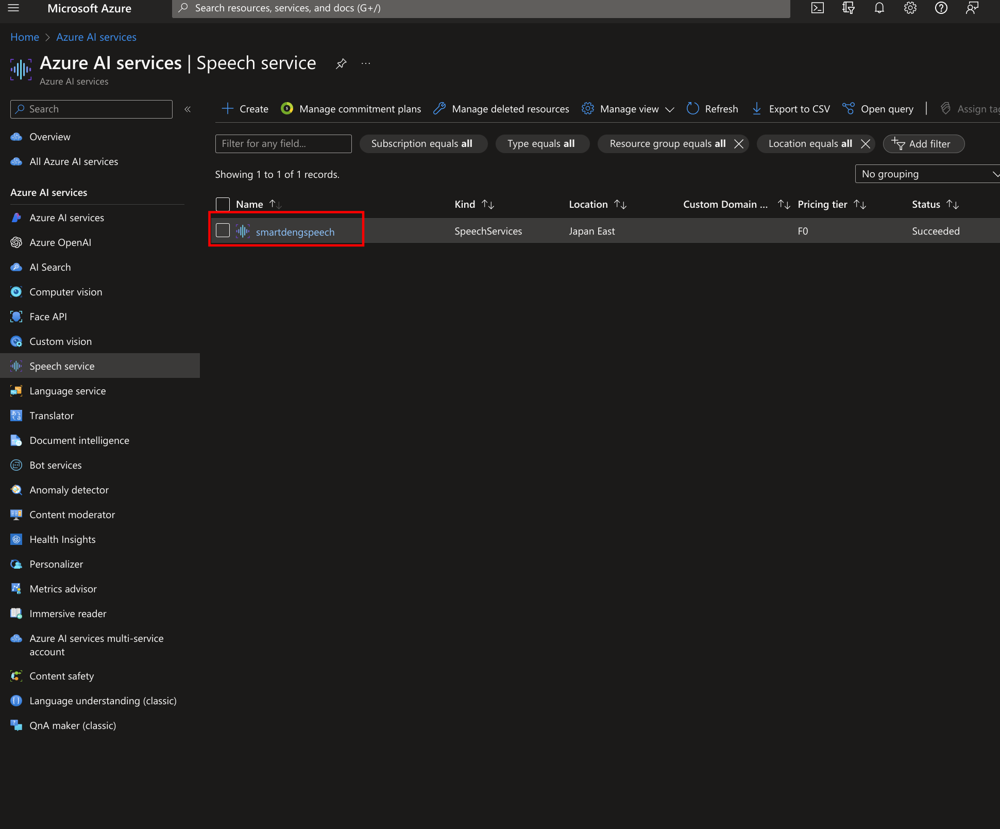The image size is (1000, 829).
Task: Sort by Kind column
Action: pyautogui.click(x=474, y=204)
